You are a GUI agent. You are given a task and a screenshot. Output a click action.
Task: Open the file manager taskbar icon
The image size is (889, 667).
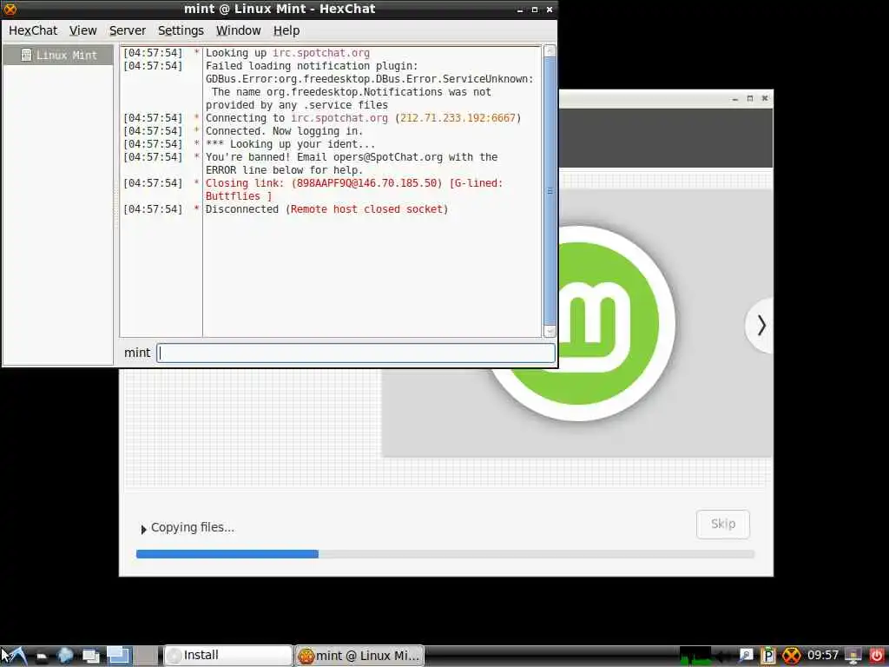click(x=42, y=657)
